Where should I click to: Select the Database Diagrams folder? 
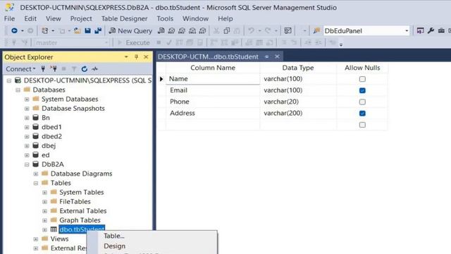(x=82, y=174)
